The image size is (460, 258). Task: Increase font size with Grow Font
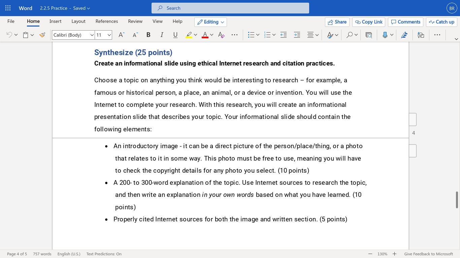122,35
